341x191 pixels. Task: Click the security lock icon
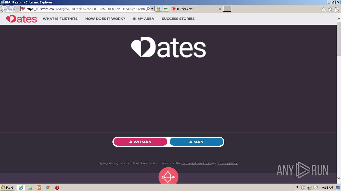pos(158,9)
